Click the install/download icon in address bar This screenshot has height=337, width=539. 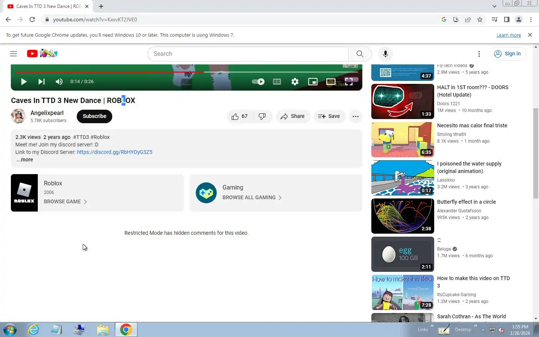456,19
